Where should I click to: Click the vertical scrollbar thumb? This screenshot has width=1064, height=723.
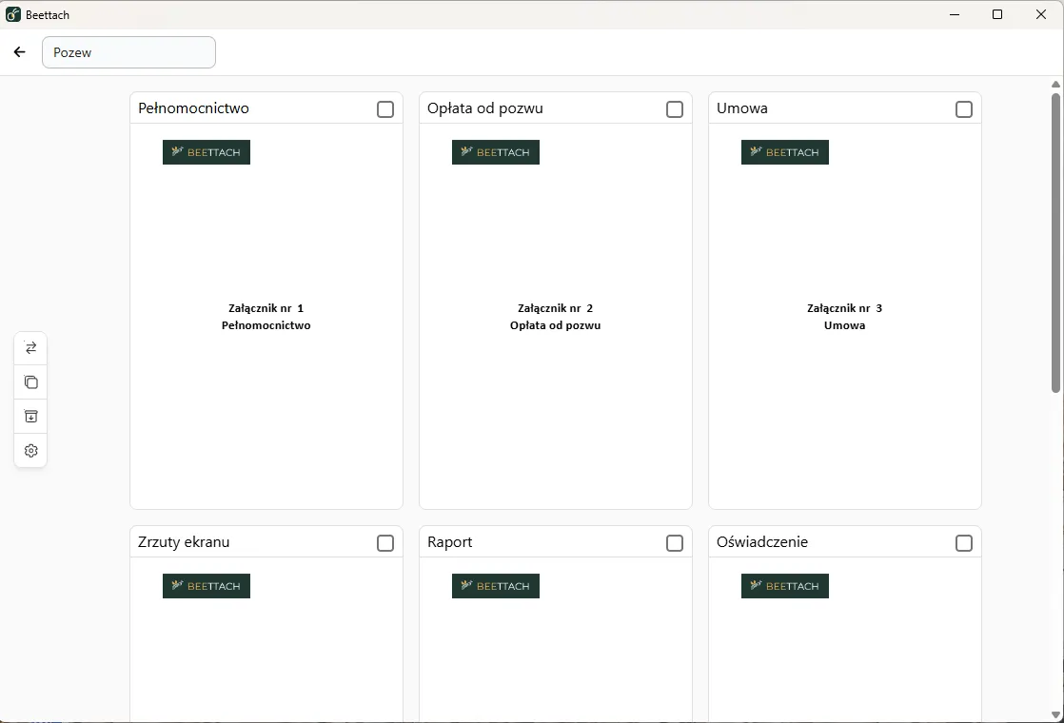[x=1055, y=243]
